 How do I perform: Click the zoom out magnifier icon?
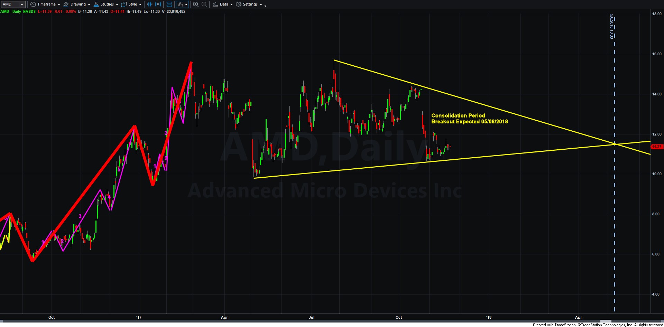click(204, 4)
